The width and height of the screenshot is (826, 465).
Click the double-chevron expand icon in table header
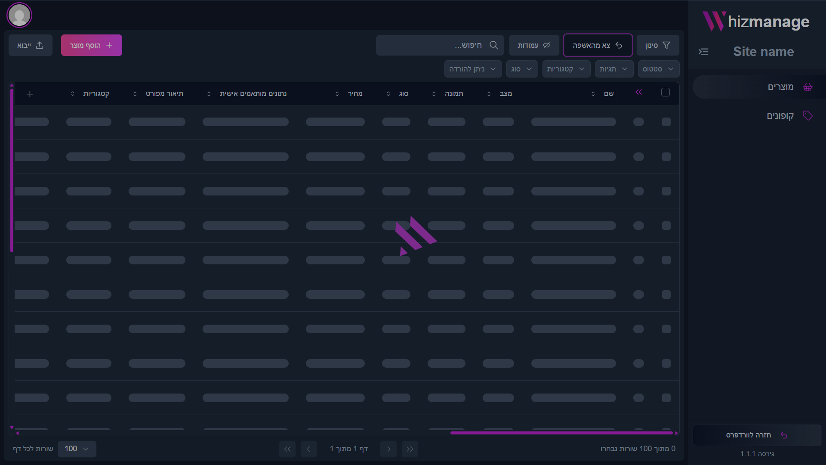click(x=638, y=92)
